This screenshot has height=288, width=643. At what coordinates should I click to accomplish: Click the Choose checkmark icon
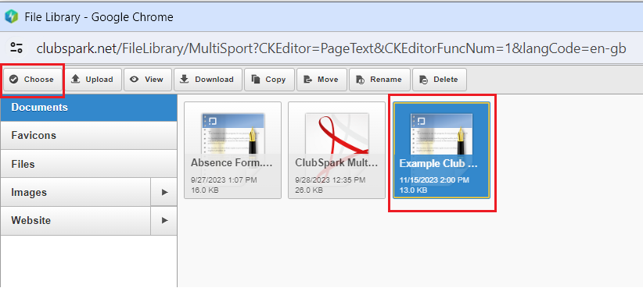pyautogui.click(x=14, y=80)
